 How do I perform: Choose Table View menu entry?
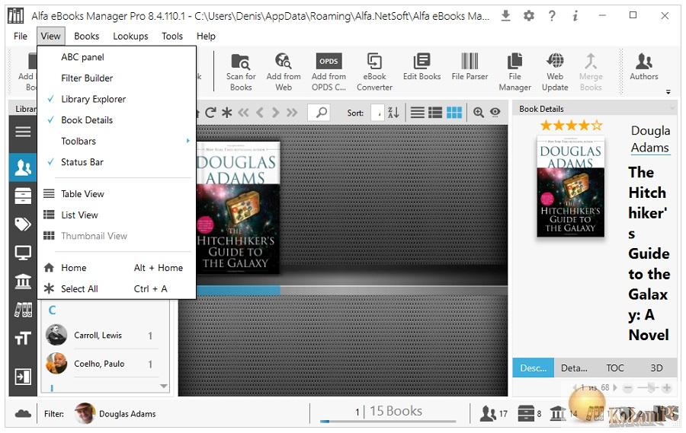pos(117,194)
